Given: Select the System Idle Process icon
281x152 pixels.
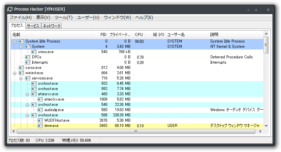Looking at the screenshot, I should 21,42.
